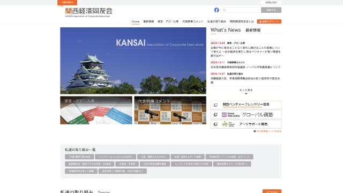Open the 提言・アピール等 image tile
343x193 pixels.
point(96,110)
